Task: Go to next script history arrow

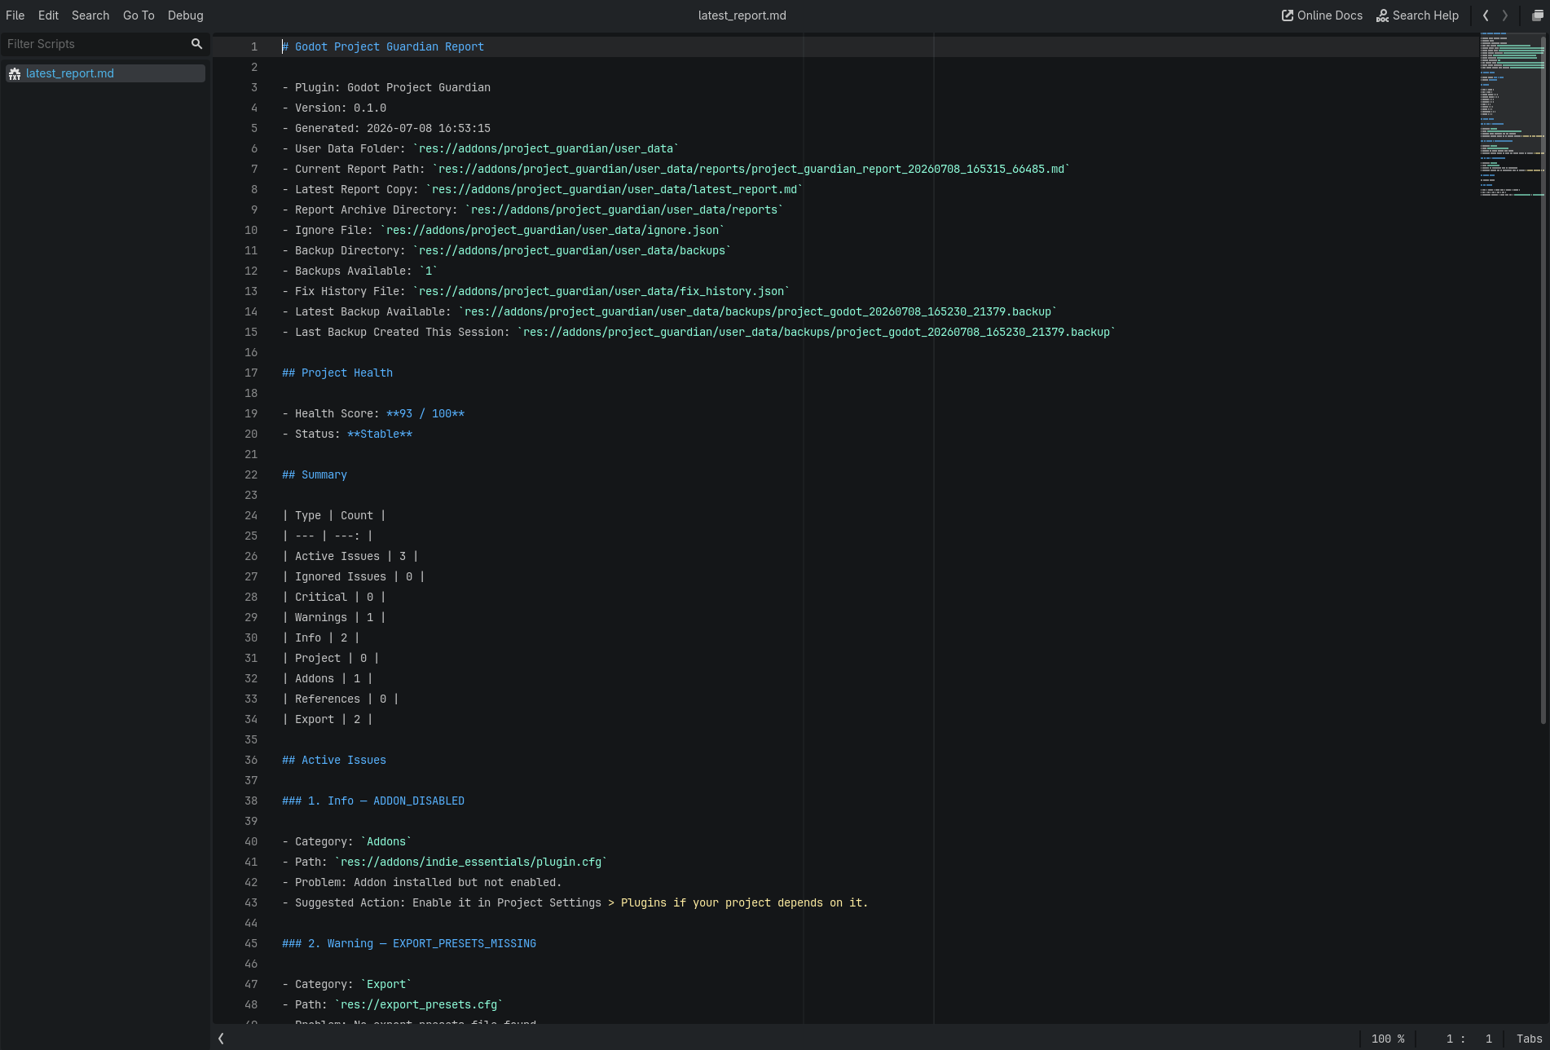Action: tap(1505, 15)
